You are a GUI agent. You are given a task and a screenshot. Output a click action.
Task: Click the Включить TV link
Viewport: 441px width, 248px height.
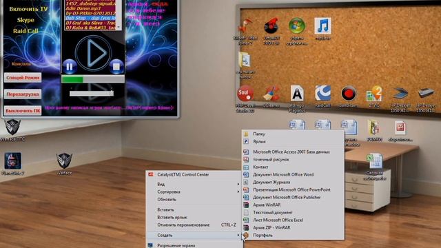(x=28, y=9)
